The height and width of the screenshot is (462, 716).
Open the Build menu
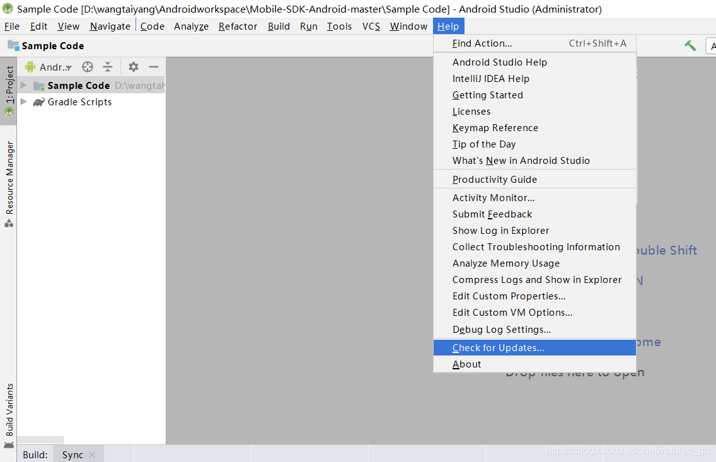(x=279, y=26)
